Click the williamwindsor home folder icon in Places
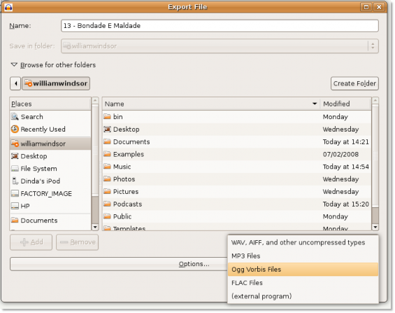Image resolution: width=395 pixels, height=313 pixels. pyautogui.click(x=15, y=144)
